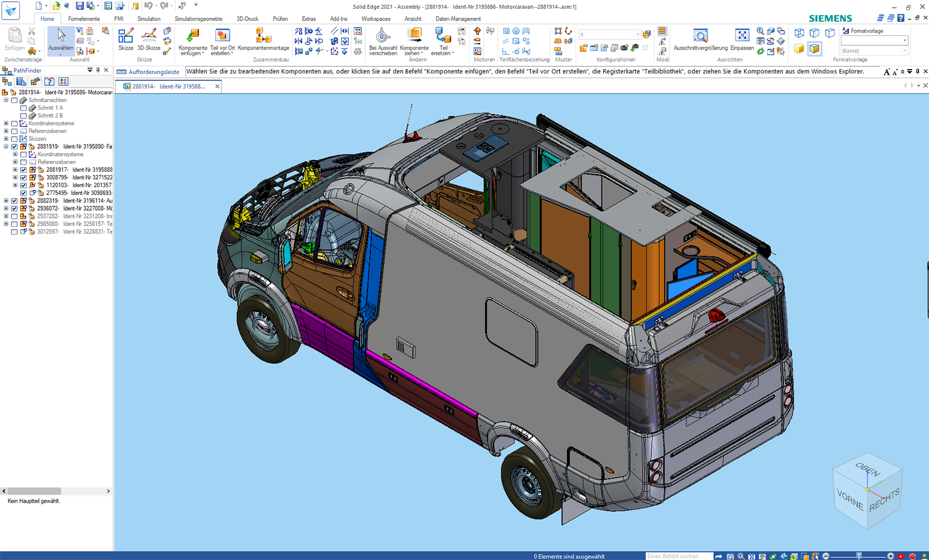Click the Help question mark icon
Screen dimensions: 929x560
click(x=901, y=18)
